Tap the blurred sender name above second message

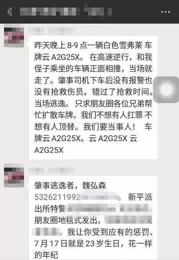(51, 170)
